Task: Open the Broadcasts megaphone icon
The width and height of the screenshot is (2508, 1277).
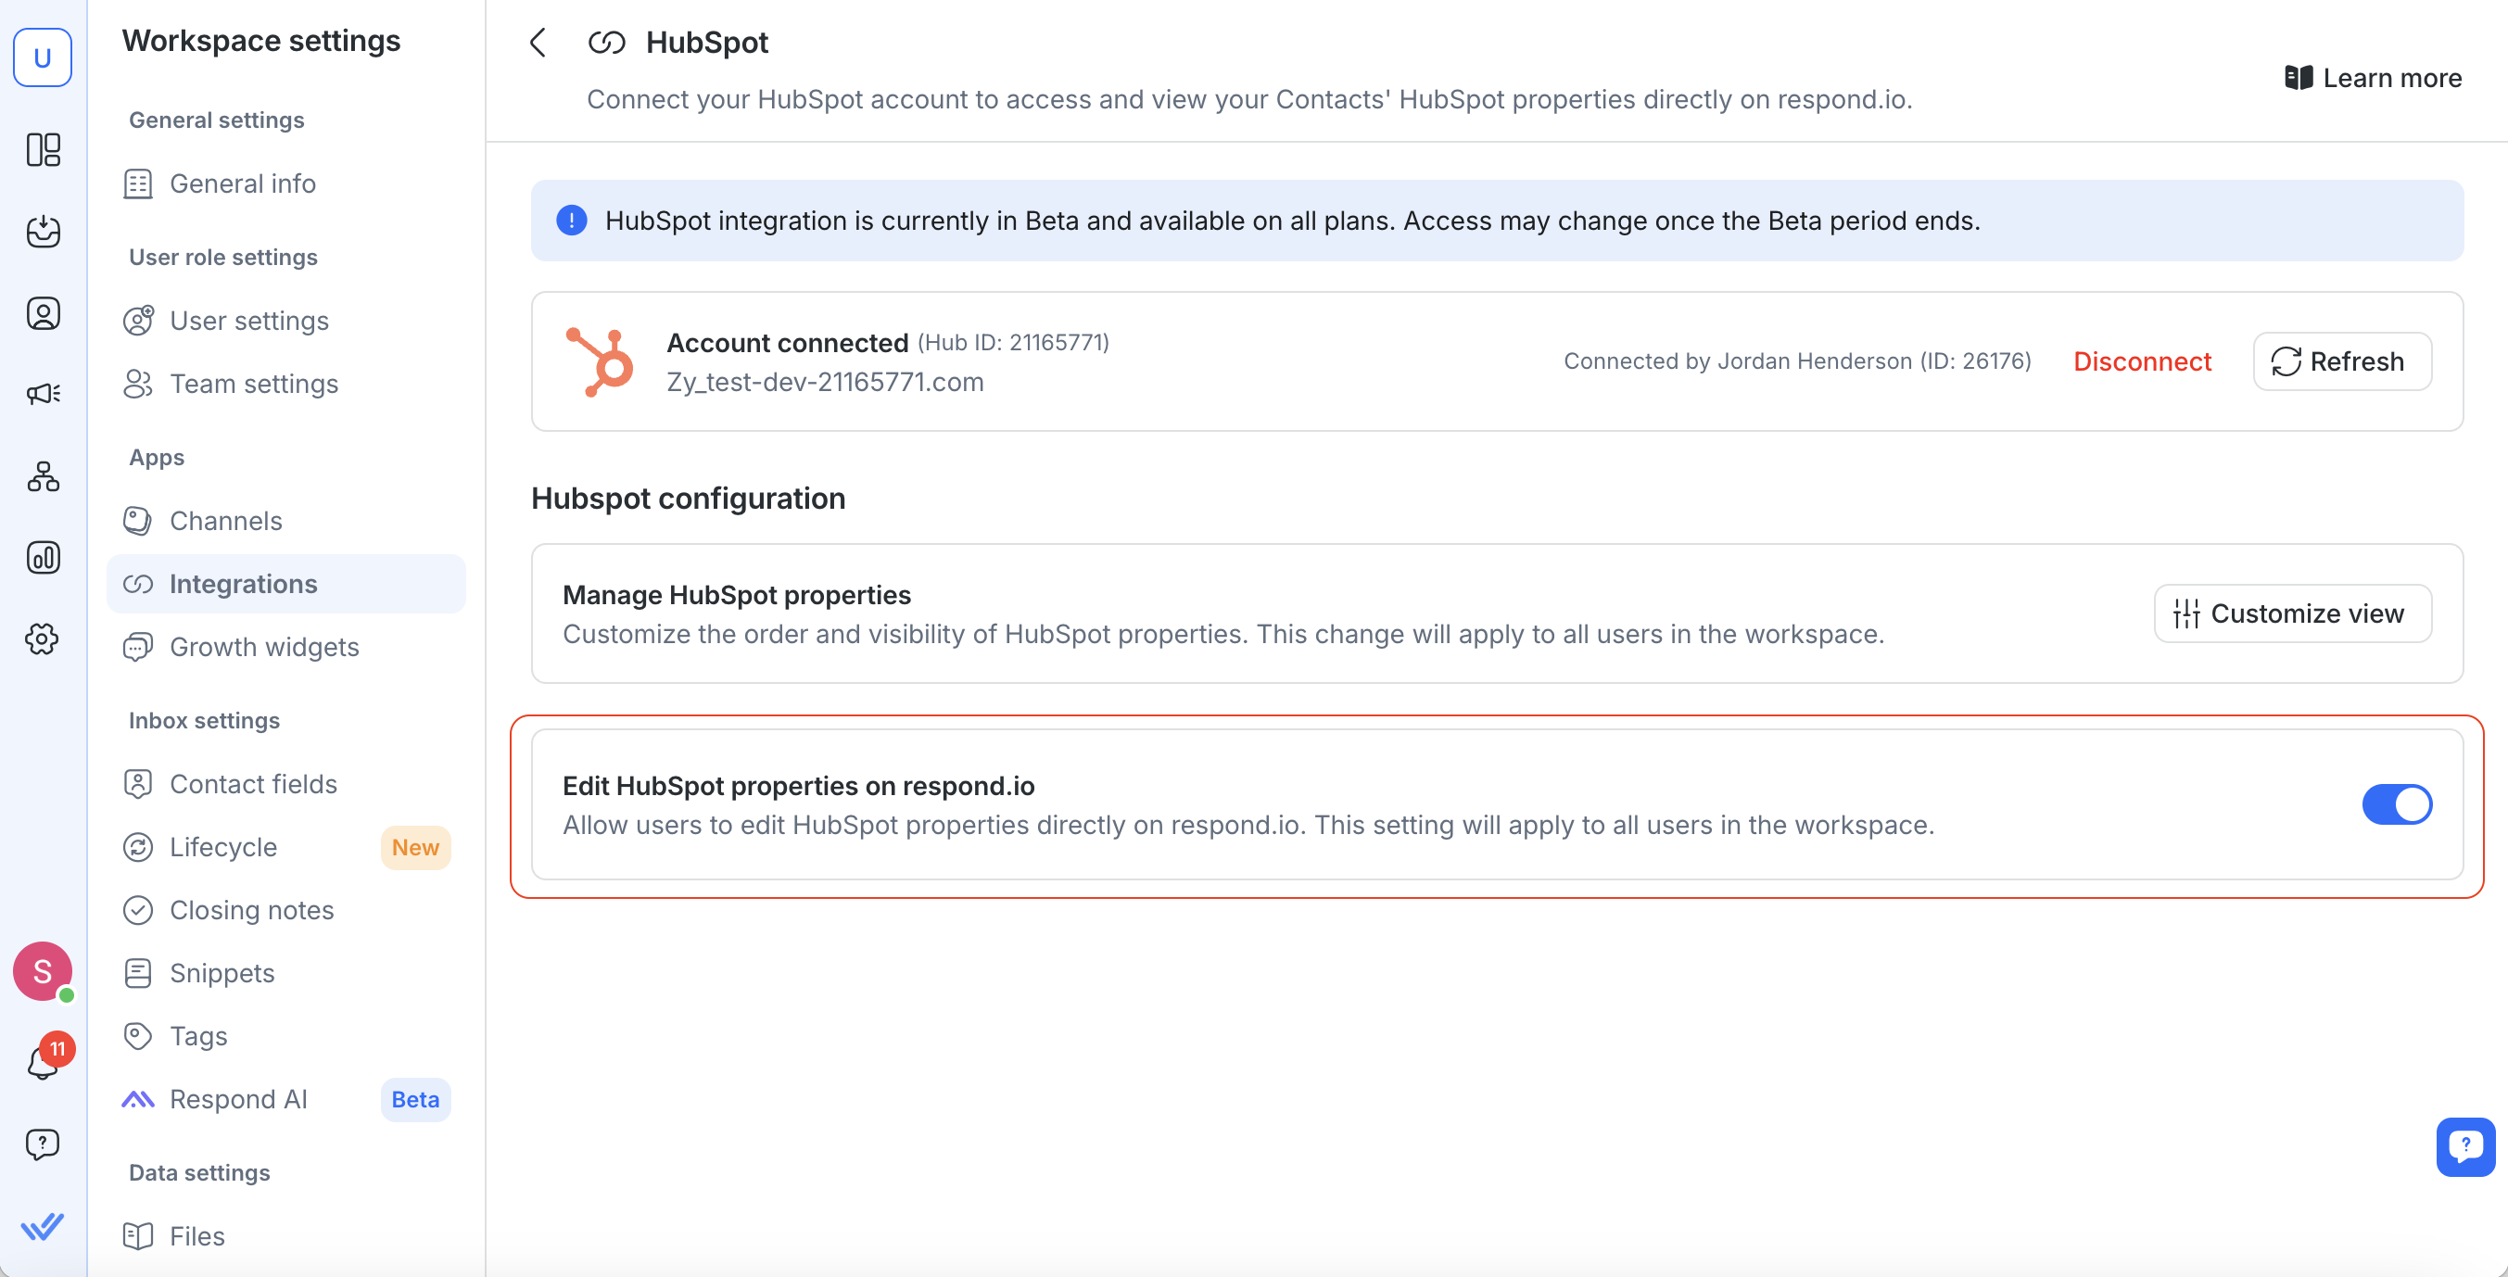Action: [x=43, y=394]
